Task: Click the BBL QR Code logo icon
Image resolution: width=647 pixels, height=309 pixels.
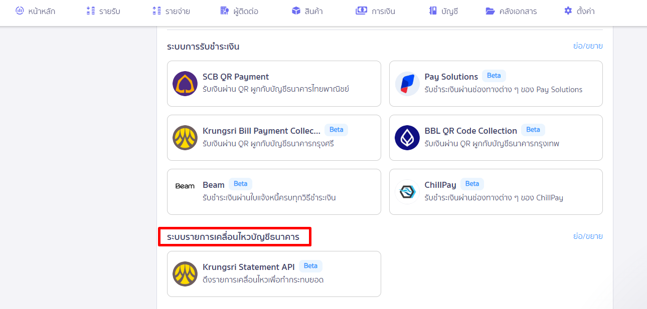Action: 407,138
